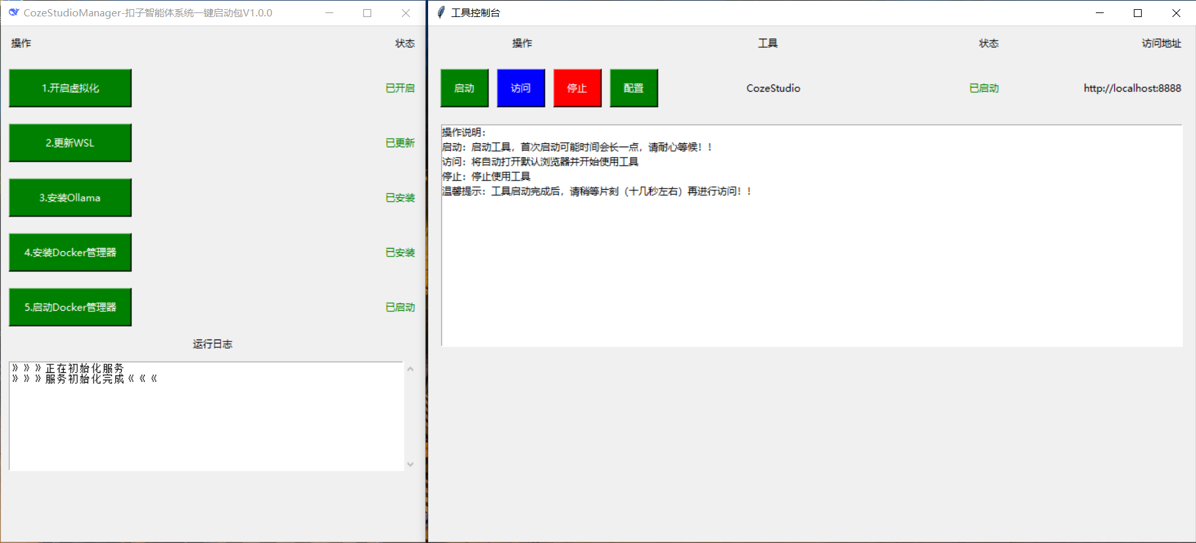Screen dimensions: 1196x543
Task: Close the CozeStudioManager window
Action: pyautogui.click(x=406, y=12)
